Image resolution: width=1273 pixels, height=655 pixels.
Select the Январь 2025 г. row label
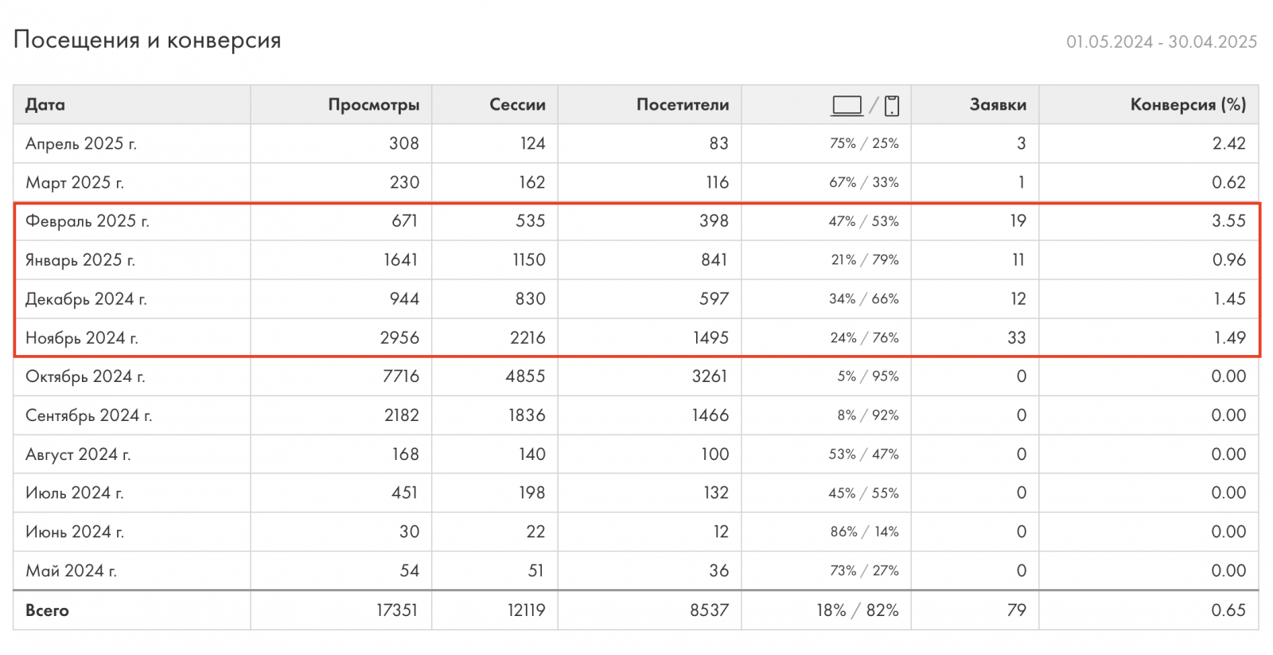[80, 260]
